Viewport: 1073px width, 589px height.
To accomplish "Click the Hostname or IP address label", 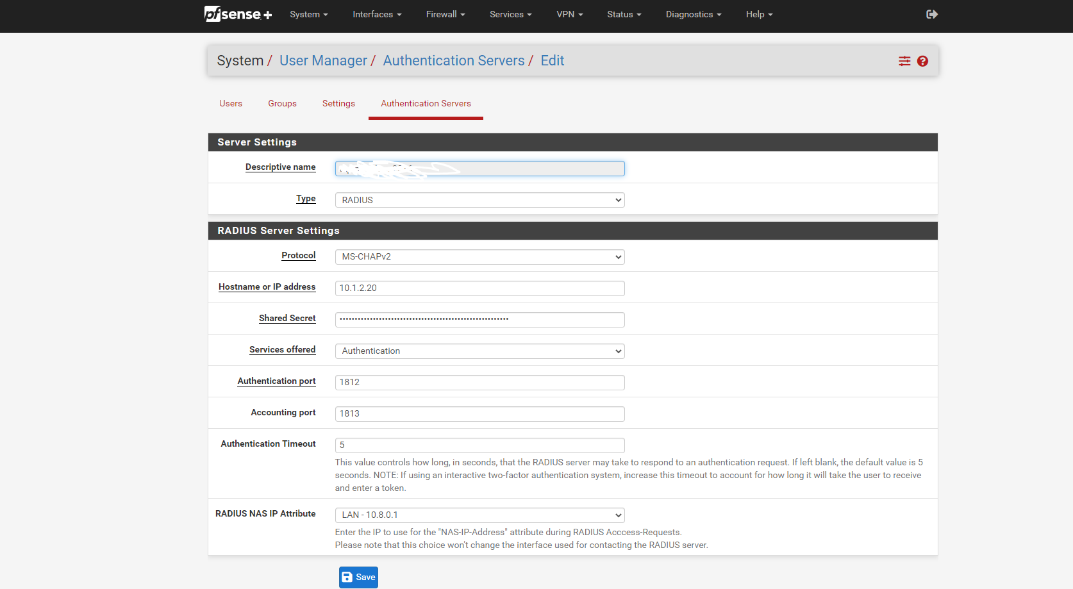I will pos(267,286).
